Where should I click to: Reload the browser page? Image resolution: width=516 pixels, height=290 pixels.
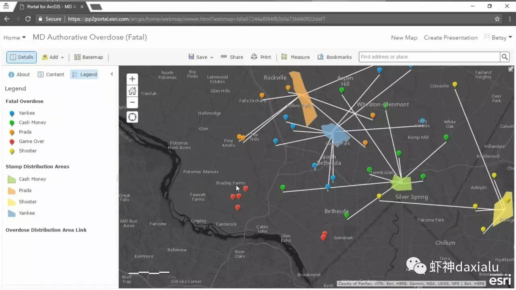(x=28, y=19)
